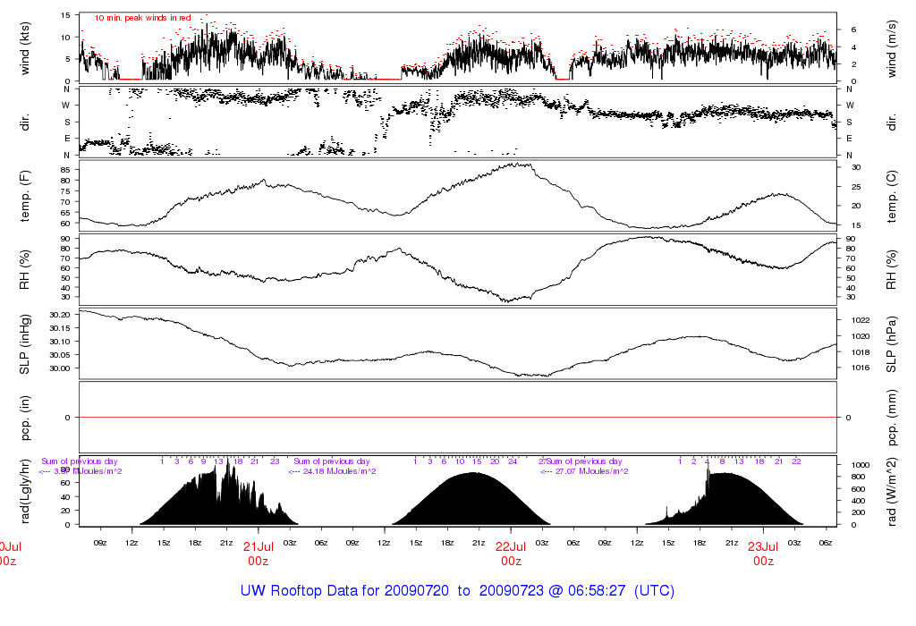Select the '1016' hPa tick value

tap(861, 368)
